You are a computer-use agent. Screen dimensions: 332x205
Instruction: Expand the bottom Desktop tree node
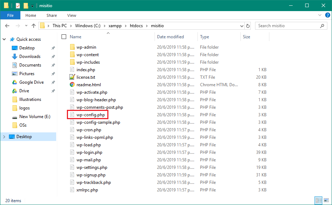pos(4,137)
